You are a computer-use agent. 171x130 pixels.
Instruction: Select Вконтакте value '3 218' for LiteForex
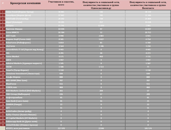148,46
